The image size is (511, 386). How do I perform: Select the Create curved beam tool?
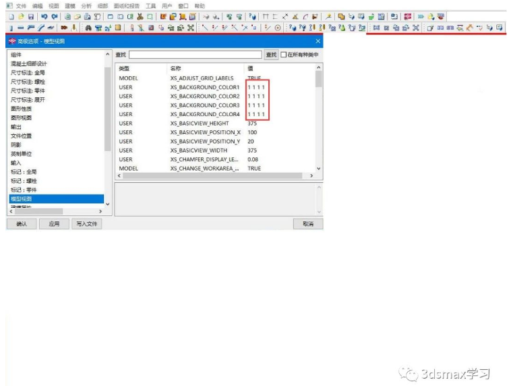40,28
